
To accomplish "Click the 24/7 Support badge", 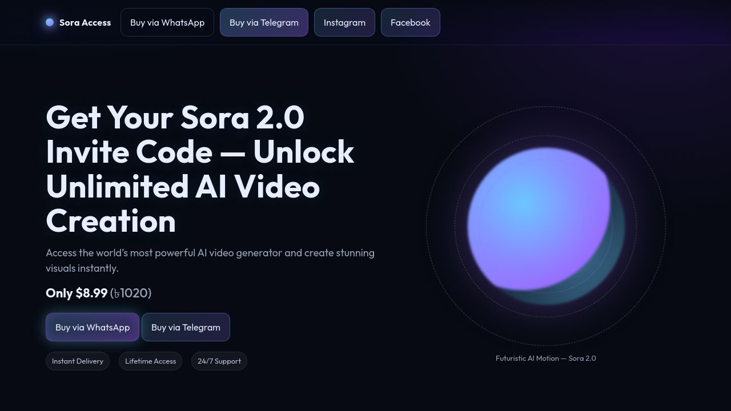I will (219, 361).
